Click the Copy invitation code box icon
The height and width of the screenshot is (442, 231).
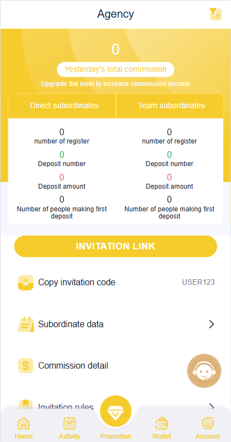coord(25,283)
